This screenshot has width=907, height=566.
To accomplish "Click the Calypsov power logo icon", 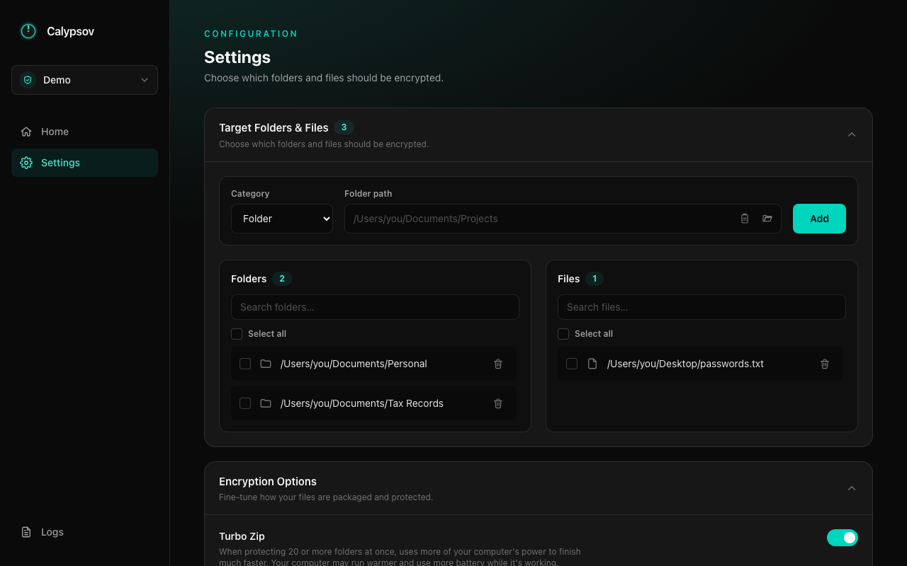I will [28, 31].
